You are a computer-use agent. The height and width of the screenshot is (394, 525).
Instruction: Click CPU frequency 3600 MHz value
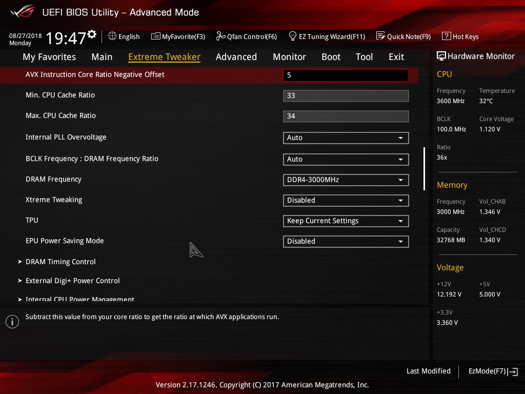coord(450,101)
